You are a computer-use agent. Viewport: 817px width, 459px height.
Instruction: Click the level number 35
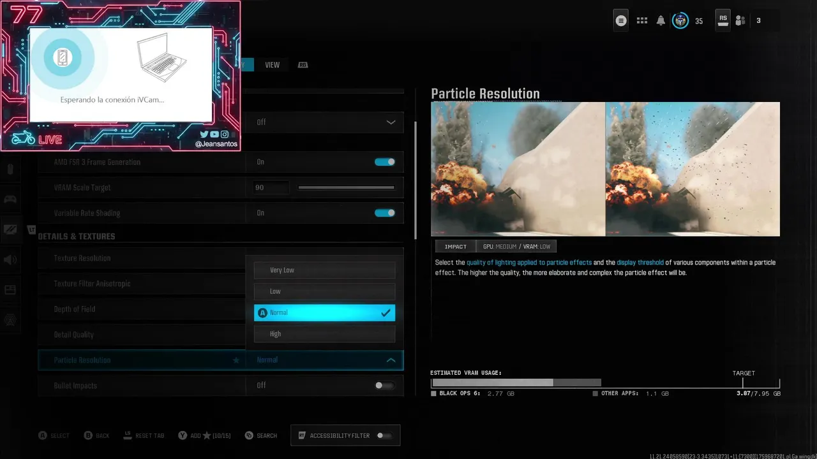click(699, 21)
